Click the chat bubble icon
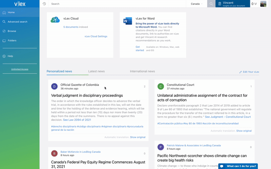The image size is (271, 169). click(222, 166)
